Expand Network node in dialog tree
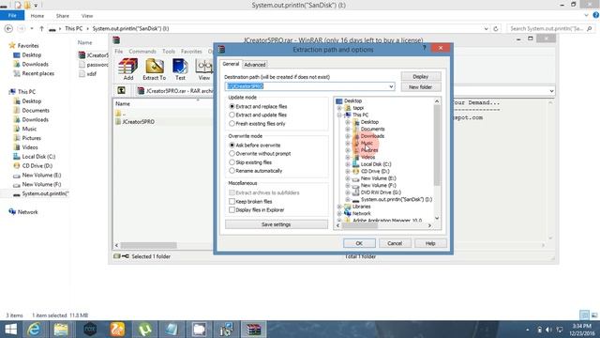 pyautogui.click(x=339, y=213)
